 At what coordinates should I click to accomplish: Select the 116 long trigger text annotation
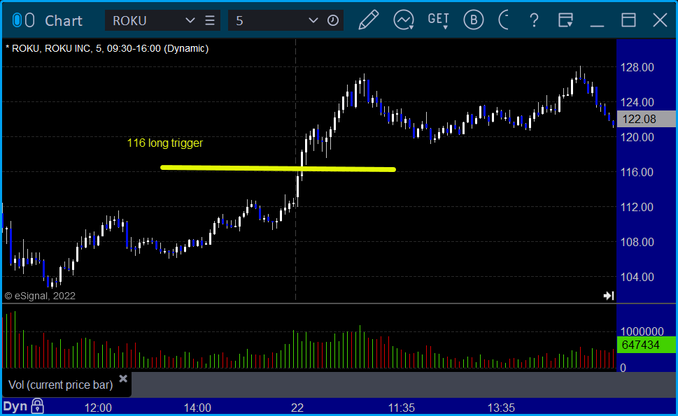(164, 143)
